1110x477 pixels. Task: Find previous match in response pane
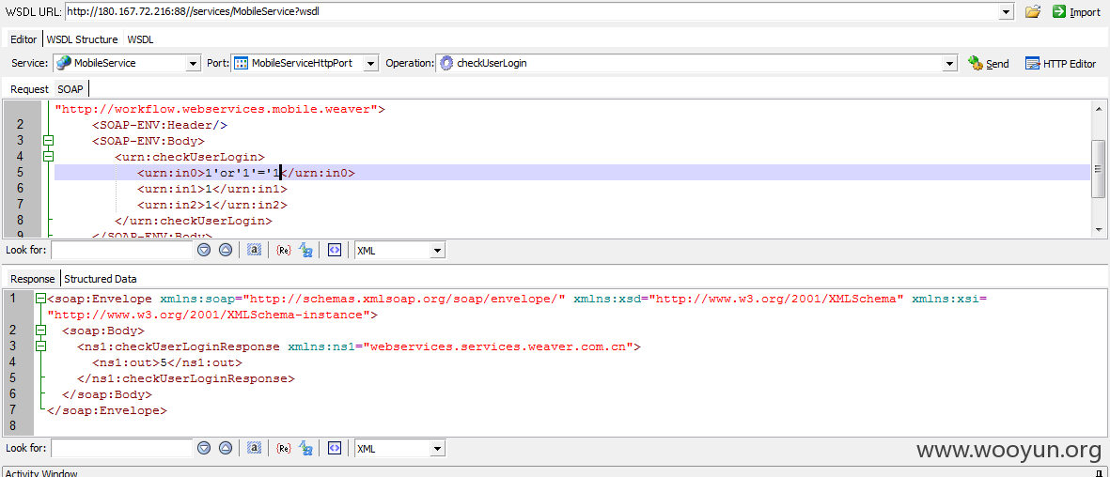click(x=226, y=448)
